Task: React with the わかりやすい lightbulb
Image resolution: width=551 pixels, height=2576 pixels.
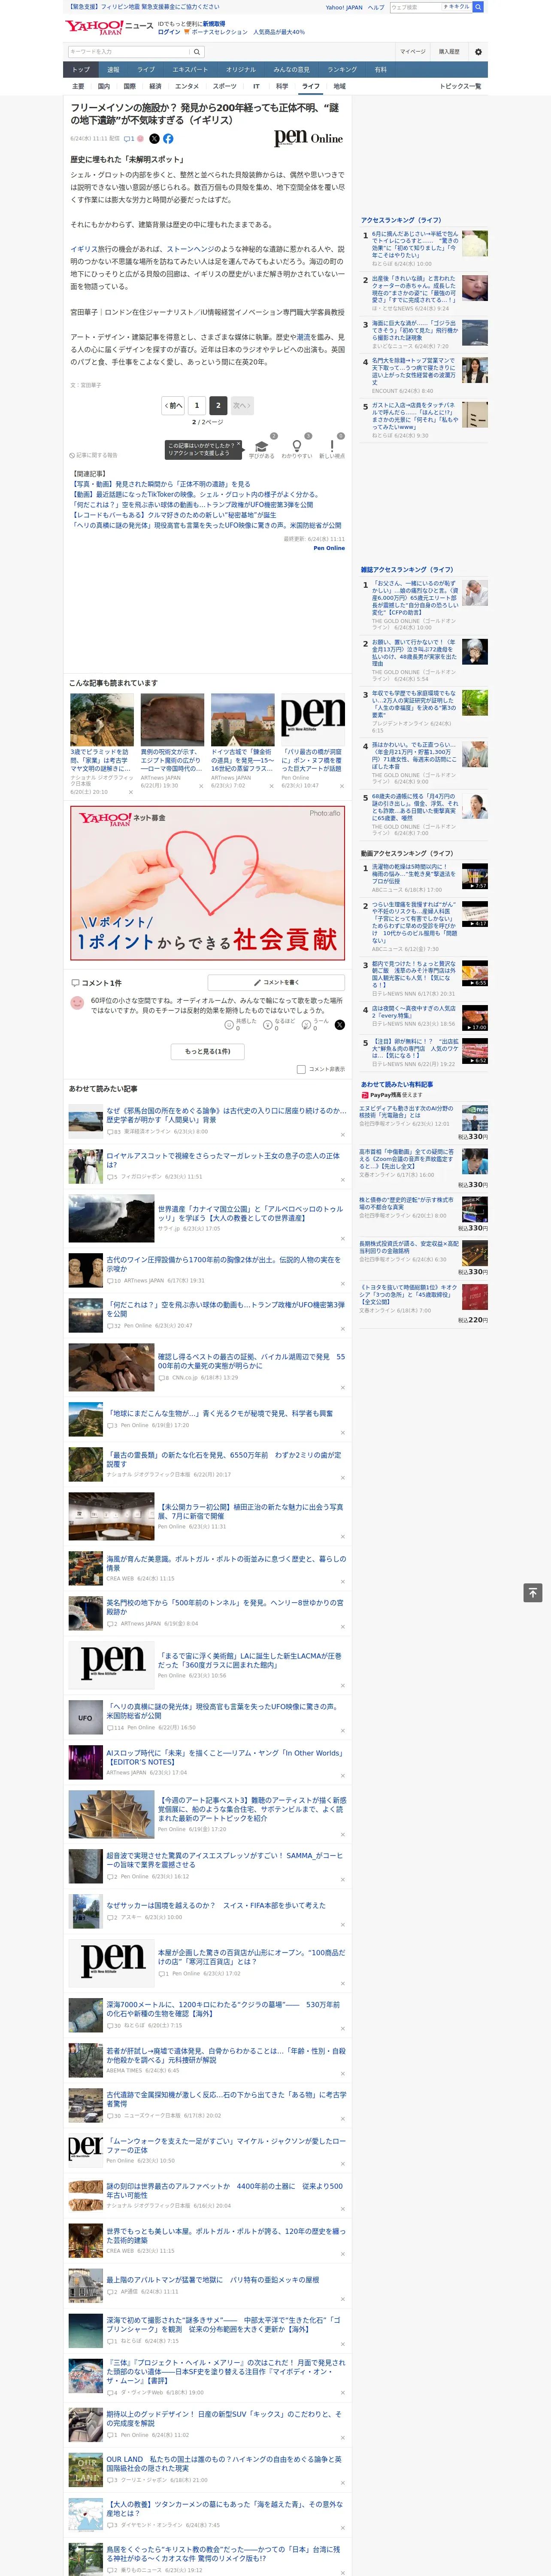Action: 296,449
